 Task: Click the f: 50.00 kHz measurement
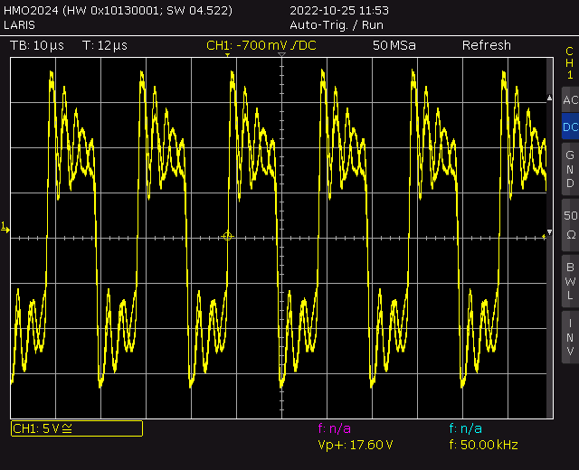pos(483,445)
